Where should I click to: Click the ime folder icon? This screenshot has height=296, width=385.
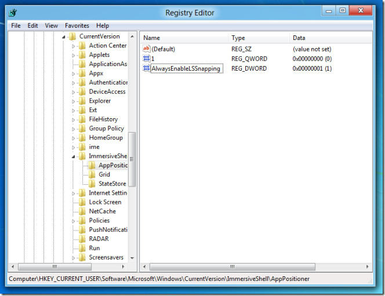click(x=82, y=147)
